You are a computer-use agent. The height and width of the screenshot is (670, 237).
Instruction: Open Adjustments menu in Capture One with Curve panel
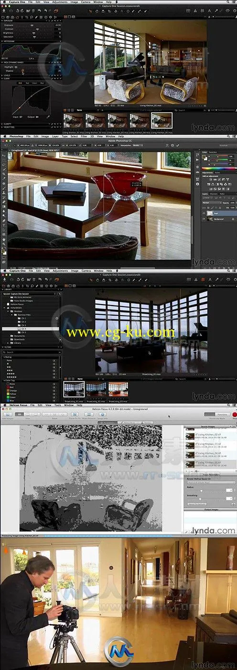(60, 2)
